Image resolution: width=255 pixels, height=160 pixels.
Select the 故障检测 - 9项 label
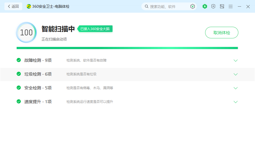(38, 60)
